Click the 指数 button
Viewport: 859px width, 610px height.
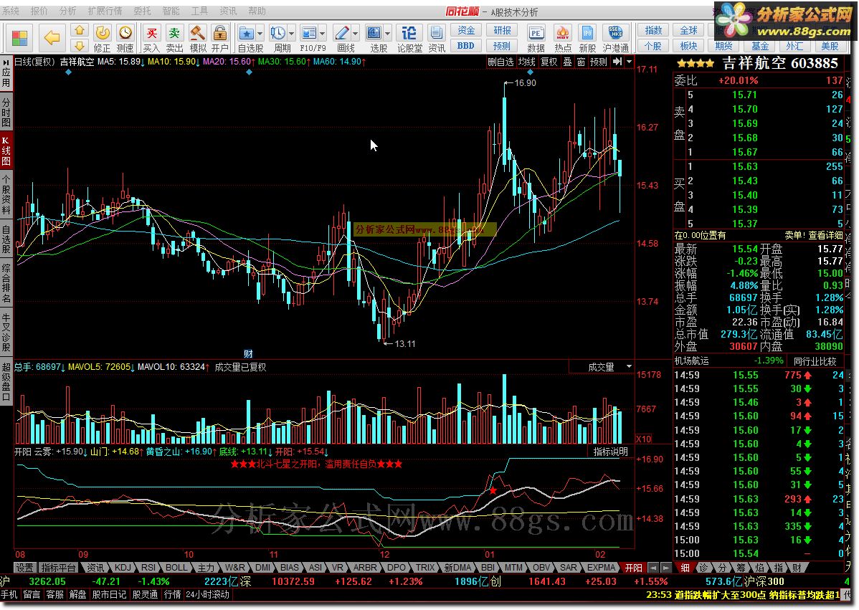point(653,31)
